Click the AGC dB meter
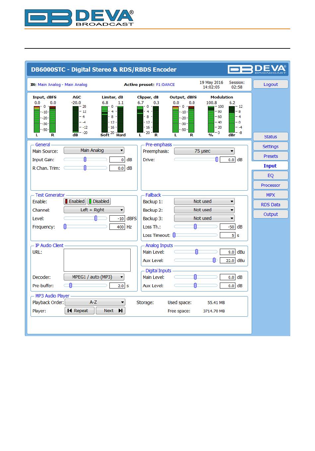The width and height of the screenshot is (315, 451). pyautogui.click(x=76, y=120)
